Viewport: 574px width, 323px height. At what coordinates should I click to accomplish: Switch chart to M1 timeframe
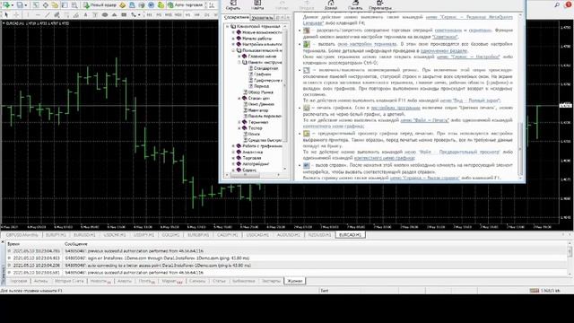pos(150,14)
